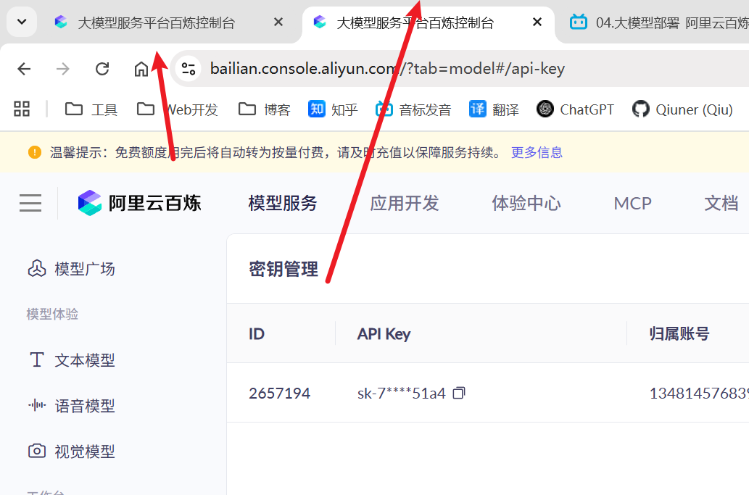Open the ChatGPT bookmark
Screen dimensions: 749x495
(x=575, y=109)
